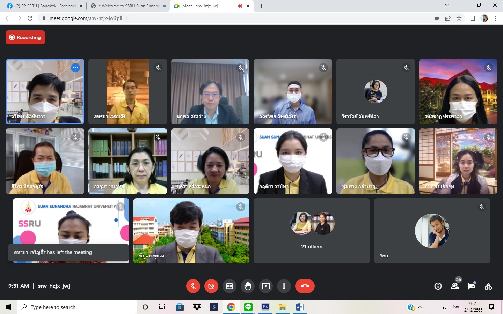Expand the blue options dots on first video tile

point(75,68)
